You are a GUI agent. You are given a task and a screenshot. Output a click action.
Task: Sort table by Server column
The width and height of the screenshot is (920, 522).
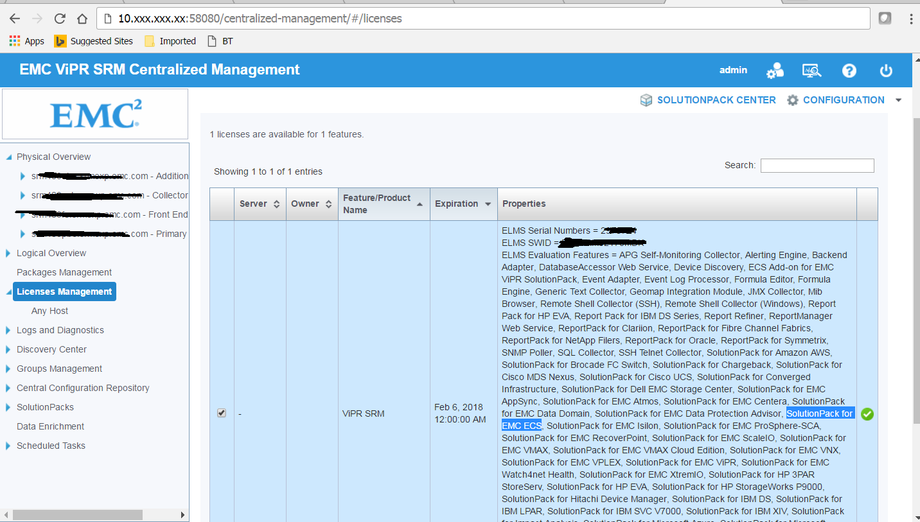pyautogui.click(x=260, y=204)
